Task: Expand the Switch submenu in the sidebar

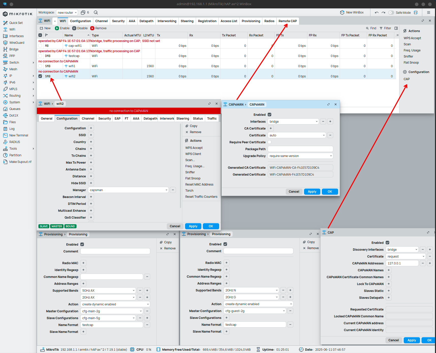Action: 33,63
